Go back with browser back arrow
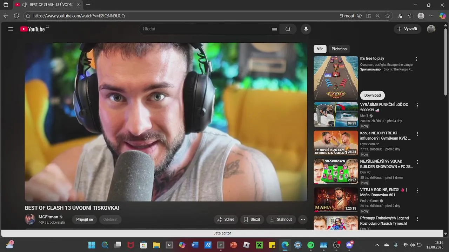The width and height of the screenshot is (449, 252). [6, 16]
